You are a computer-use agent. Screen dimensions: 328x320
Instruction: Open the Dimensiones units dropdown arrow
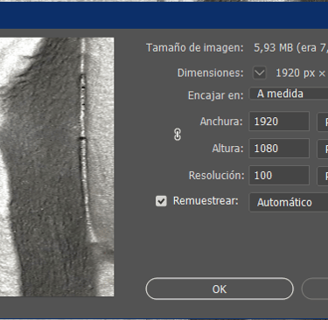[x=260, y=73]
